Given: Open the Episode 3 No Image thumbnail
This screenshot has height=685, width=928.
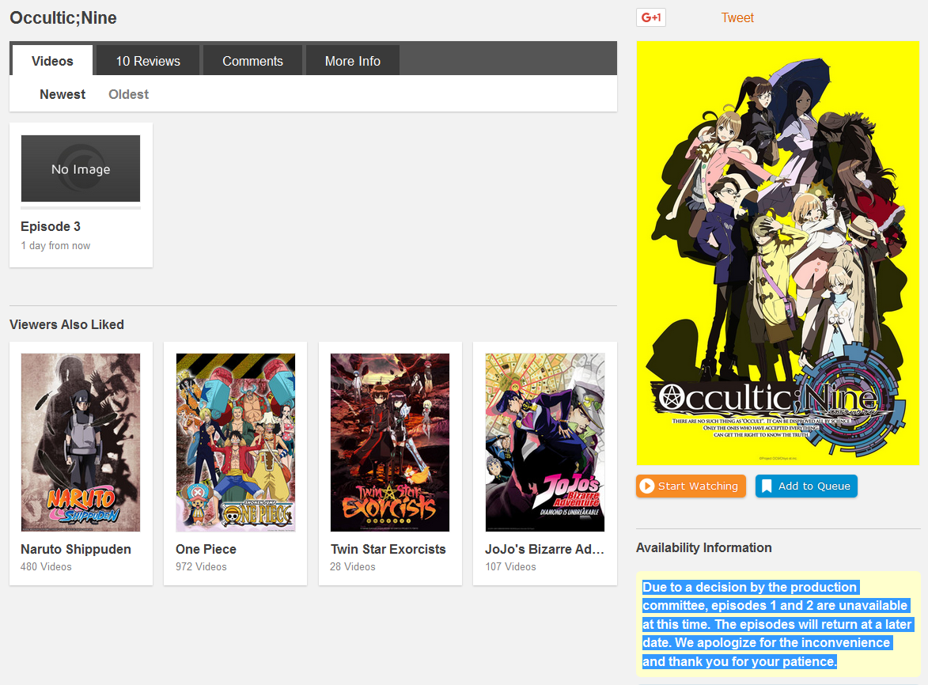Looking at the screenshot, I should tap(81, 168).
